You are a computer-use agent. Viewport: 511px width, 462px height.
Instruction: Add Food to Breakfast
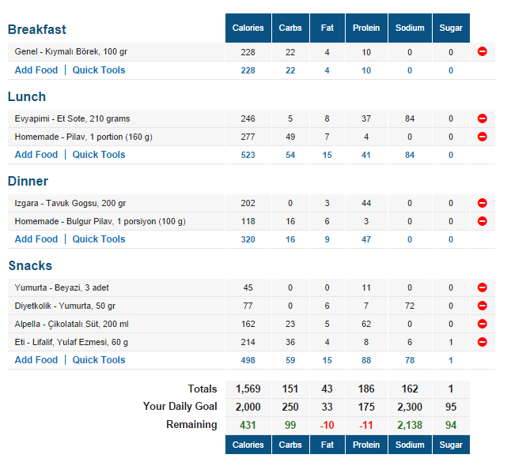coord(36,70)
